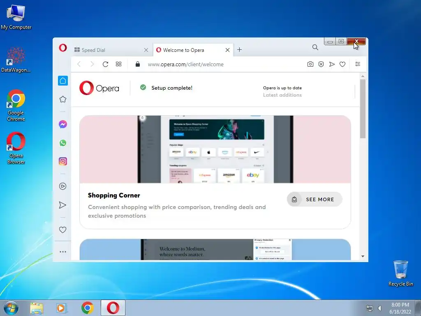This screenshot has height=316, width=421.
Task: Click the Setup complete! text
Action: click(172, 88)
